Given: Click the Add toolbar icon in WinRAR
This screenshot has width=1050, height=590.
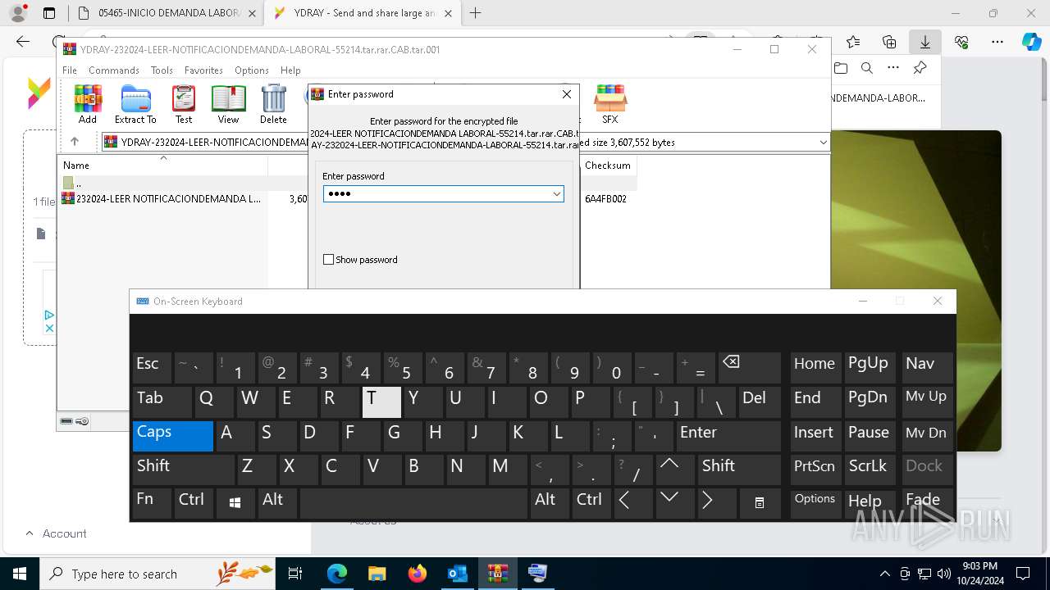Looking at the screenshot, I should [88, 103].
